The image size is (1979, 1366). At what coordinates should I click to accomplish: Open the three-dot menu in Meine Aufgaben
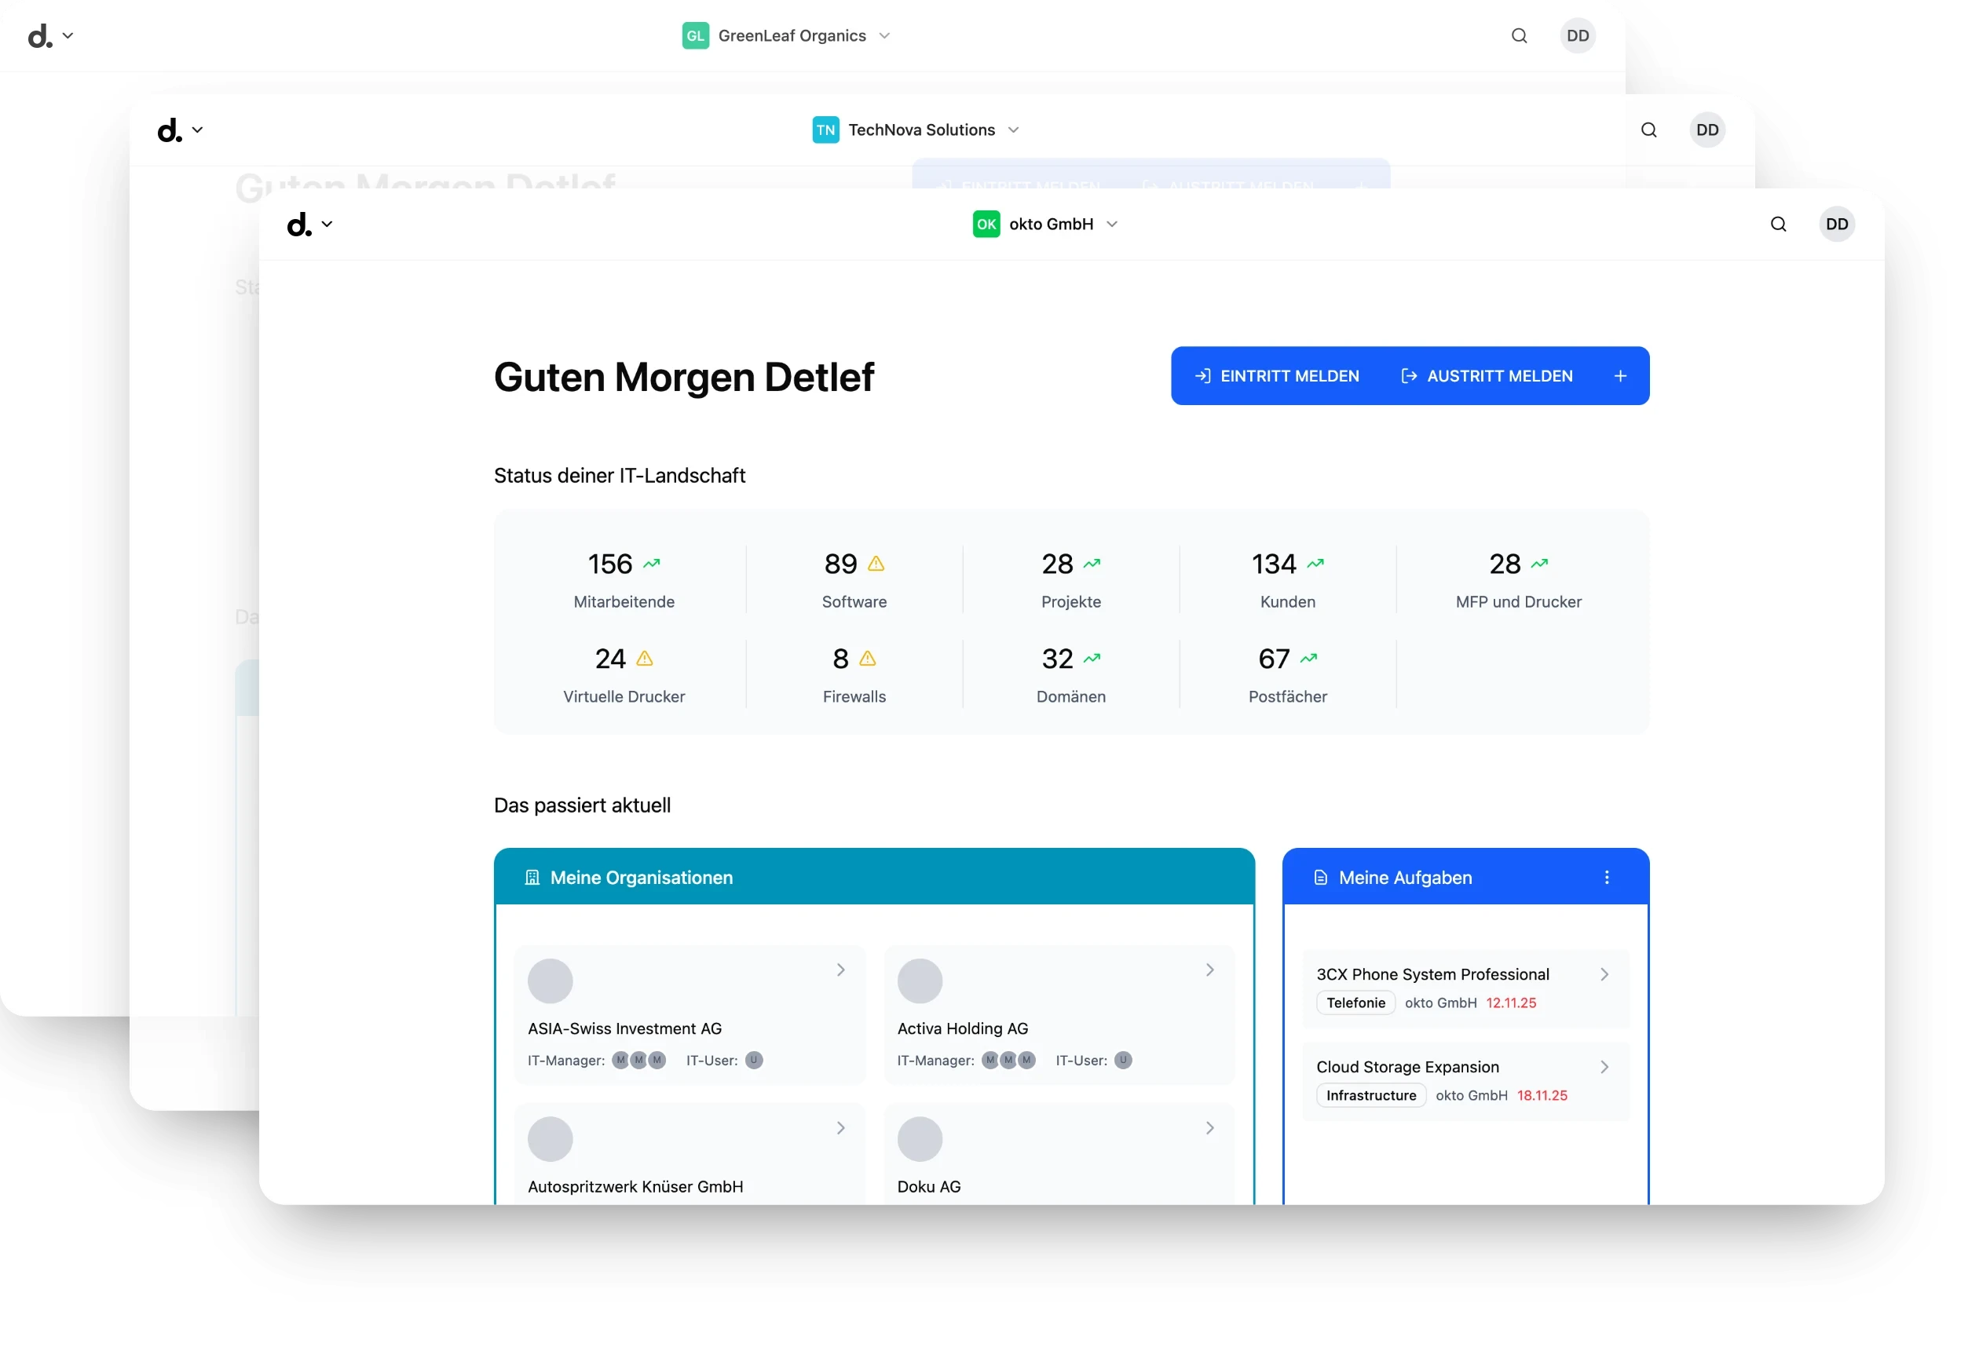click(1606, 877)
